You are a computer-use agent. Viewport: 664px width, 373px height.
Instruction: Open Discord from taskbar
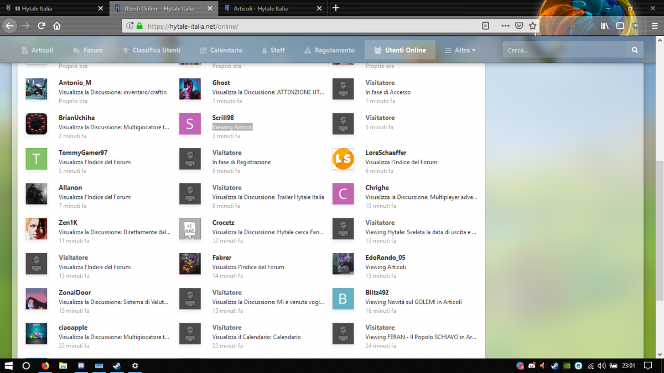point(81,365)
